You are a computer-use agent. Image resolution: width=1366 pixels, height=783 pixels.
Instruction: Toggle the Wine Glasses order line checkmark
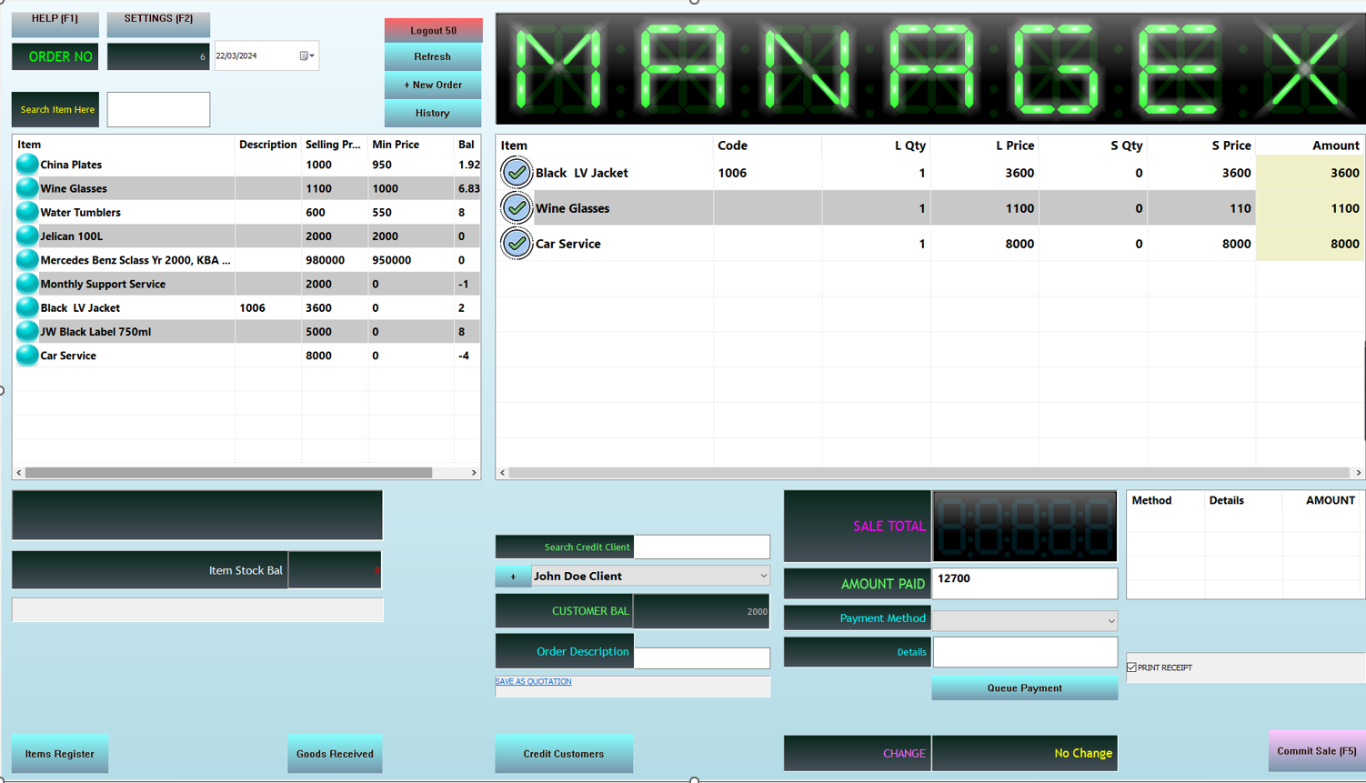tap(517, 208)
